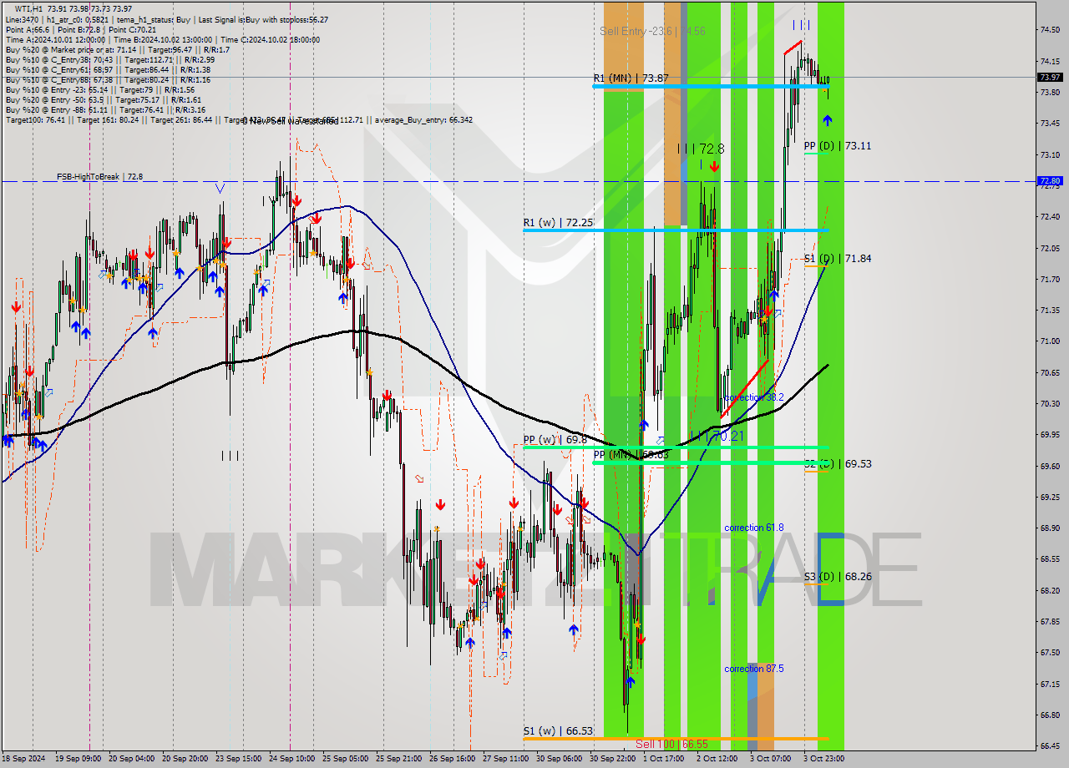Click the 25 Sep 21:00 time label
The height and width of the screenshot is (768, 1069).
point(398,759)
